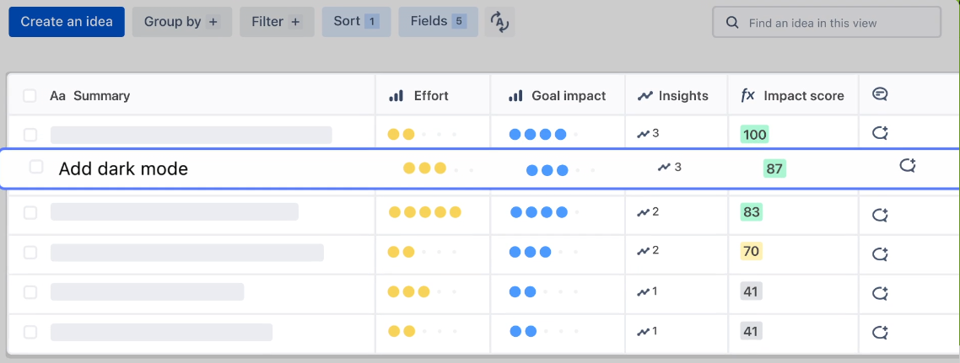Click the auto-save sync icon in toolbar
This screenshot has width=960, height=363.
point(499,23)
